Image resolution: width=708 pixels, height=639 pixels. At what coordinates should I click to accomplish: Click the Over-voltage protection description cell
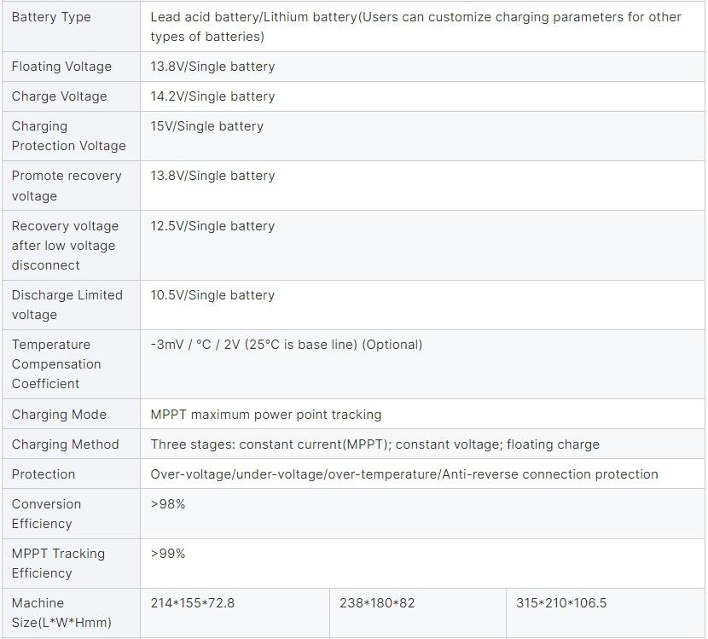click(x=404, y=474)
